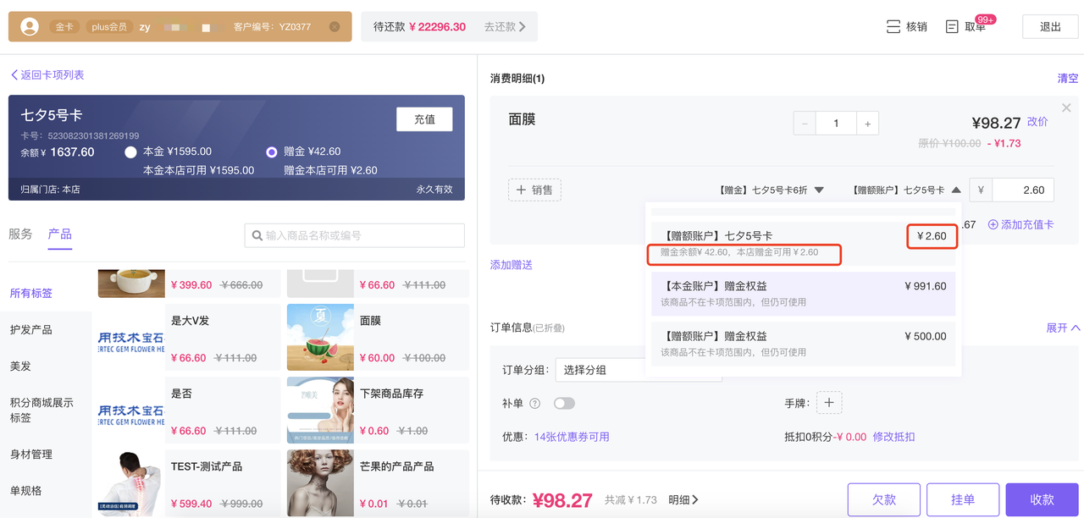The image size is (1084, 518).
Task: Click the 修改抵扣 link
Action: pyautogui.click(x=893, y=437)
